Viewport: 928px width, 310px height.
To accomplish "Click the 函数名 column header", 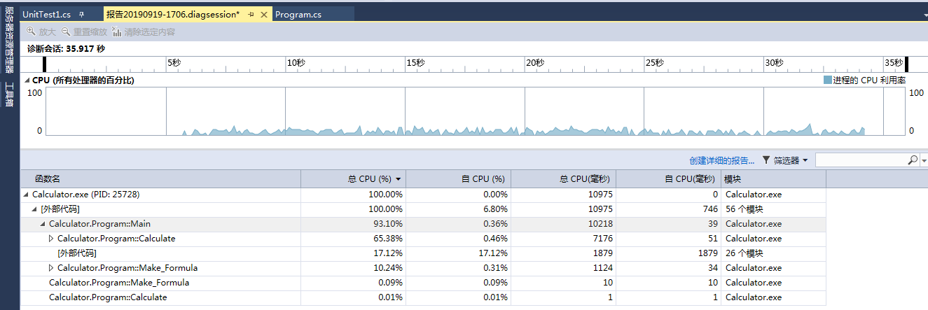I will [161, 179].
